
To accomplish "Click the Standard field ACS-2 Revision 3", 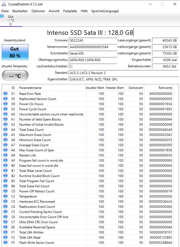I will click(124, 73).
